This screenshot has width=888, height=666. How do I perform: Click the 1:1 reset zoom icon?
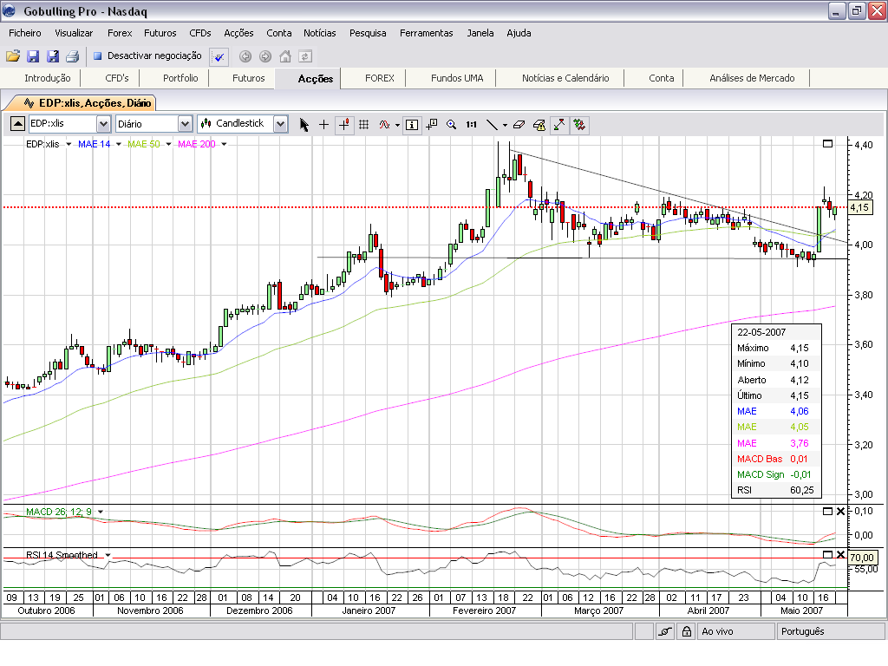pyautogui.click(x=471, y=124)
